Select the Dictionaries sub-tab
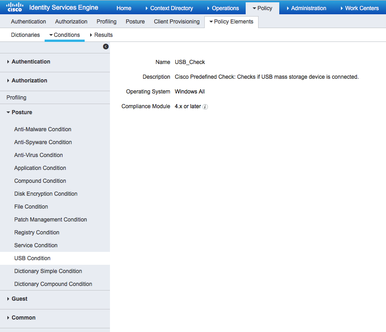Screen dimensions: 386x332 pyautogui.click(x=25, y=35)
